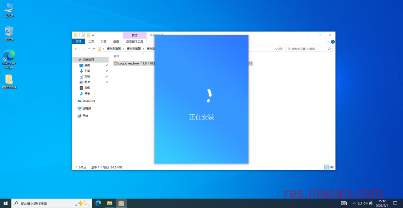Screen dimensions: 403x208
Task: Select 快速访问 in navigation pane
Action: click(x=88, y=60)
